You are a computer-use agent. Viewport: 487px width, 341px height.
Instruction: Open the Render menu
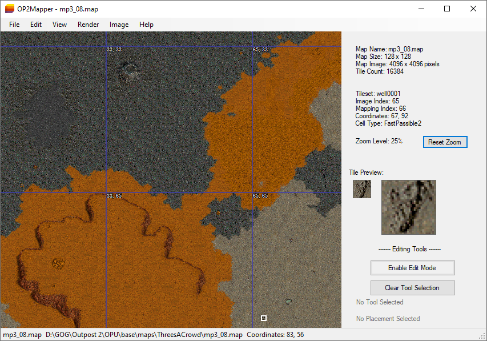click(88, 25)
